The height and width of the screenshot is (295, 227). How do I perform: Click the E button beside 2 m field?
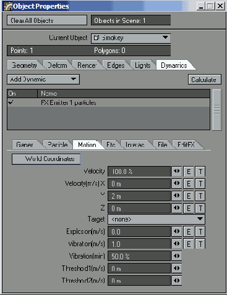click(x=189, y=196)
